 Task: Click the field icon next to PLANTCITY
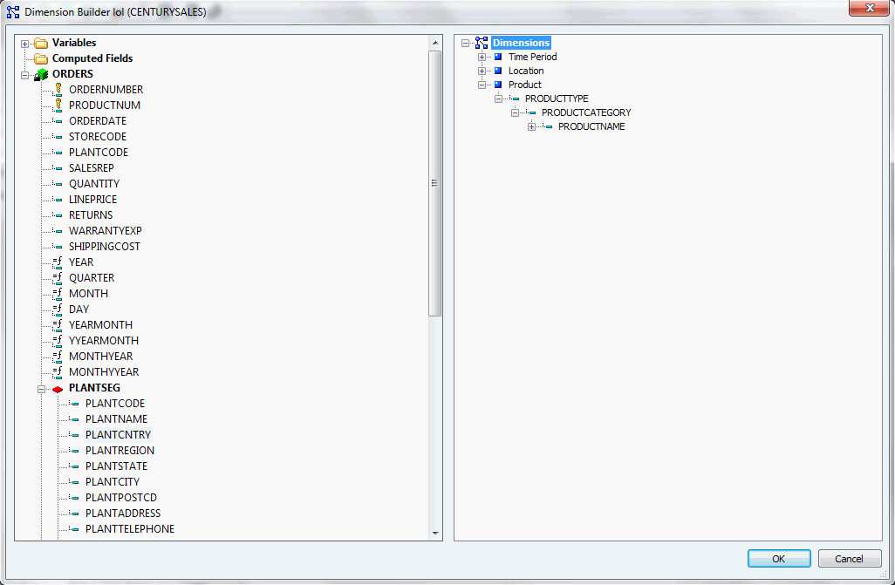(x=74, y=482)
